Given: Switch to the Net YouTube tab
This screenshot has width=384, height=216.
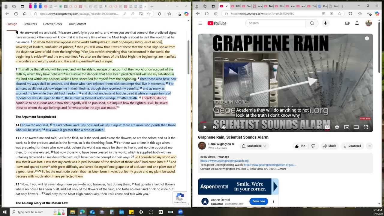Looking at the screenshot, I should point(268,6).
